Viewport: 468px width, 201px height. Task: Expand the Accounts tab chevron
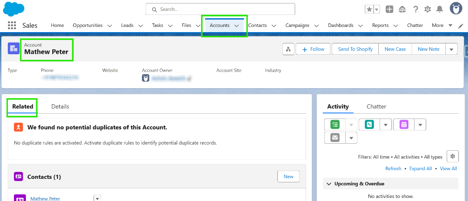pos(236,26)
